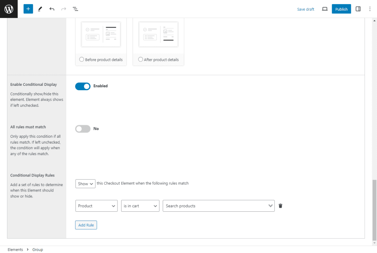Add a new conditional rule
This screenshot has width=377, height=253.
pyautogui.click(x=86, y=225)
